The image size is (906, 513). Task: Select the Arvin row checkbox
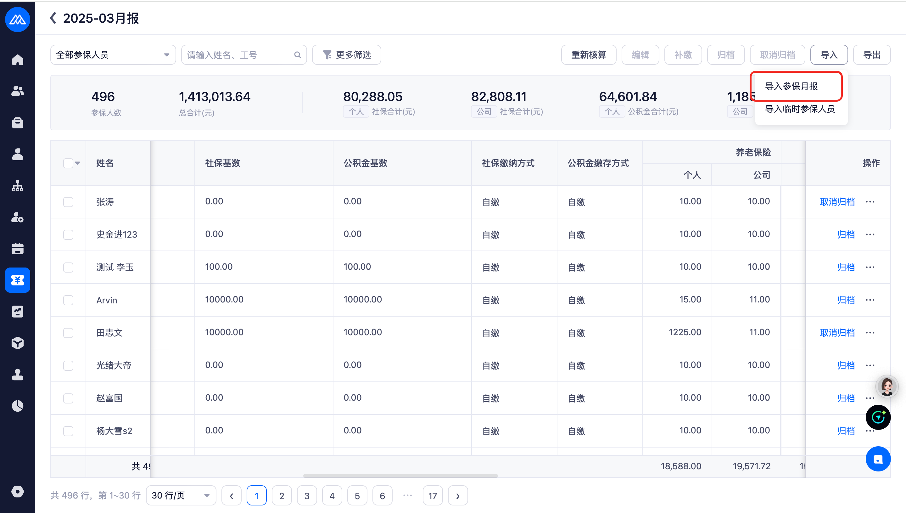point(68,300)
